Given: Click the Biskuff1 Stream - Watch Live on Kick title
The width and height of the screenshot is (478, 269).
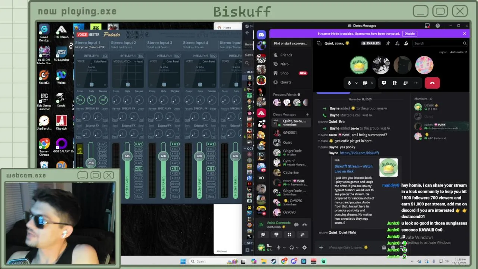Looking at the screenshot, I should point(353,168).
